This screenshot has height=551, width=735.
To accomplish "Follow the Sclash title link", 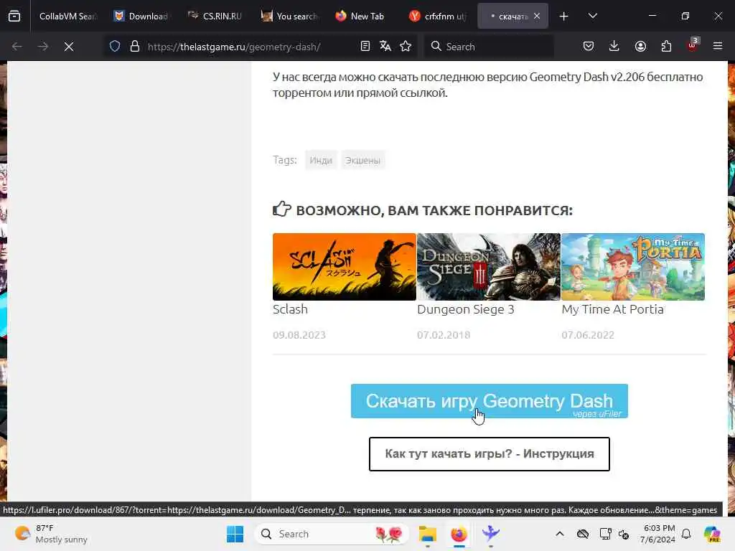I will (x=290, y=309).
